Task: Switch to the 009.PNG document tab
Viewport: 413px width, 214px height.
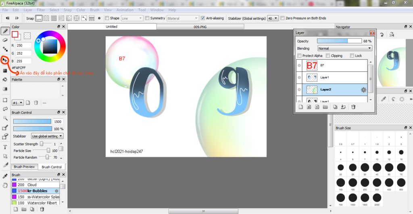Action: (200, 27)
